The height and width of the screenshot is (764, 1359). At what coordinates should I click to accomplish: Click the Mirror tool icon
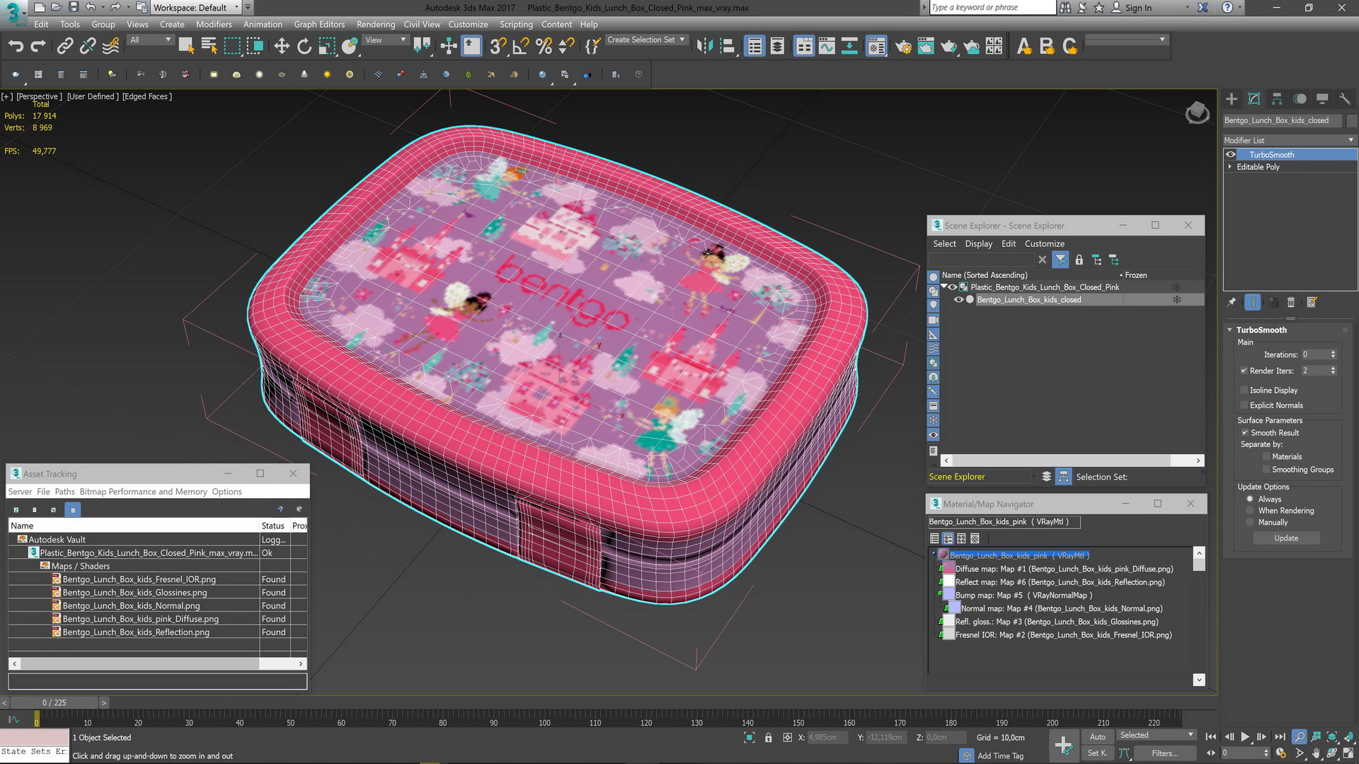[704, 47]
